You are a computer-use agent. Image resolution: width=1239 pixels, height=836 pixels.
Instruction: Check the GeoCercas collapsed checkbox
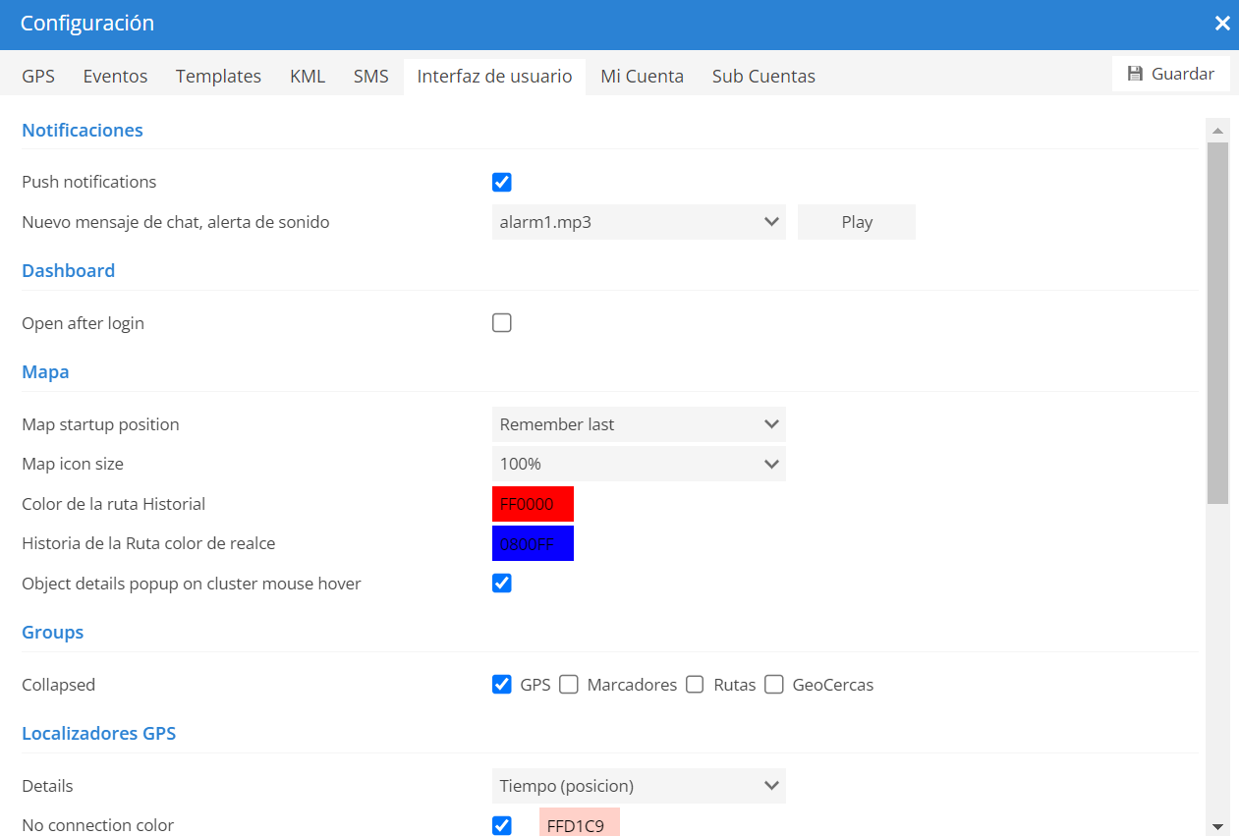[774, 685]
